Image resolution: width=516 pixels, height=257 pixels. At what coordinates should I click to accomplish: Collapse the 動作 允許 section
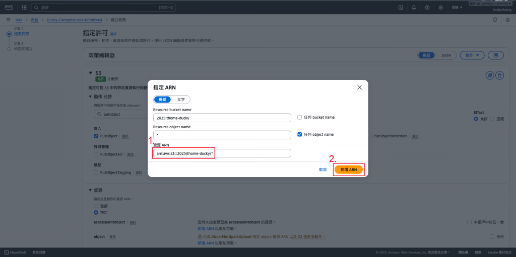(x=91, y=97)
